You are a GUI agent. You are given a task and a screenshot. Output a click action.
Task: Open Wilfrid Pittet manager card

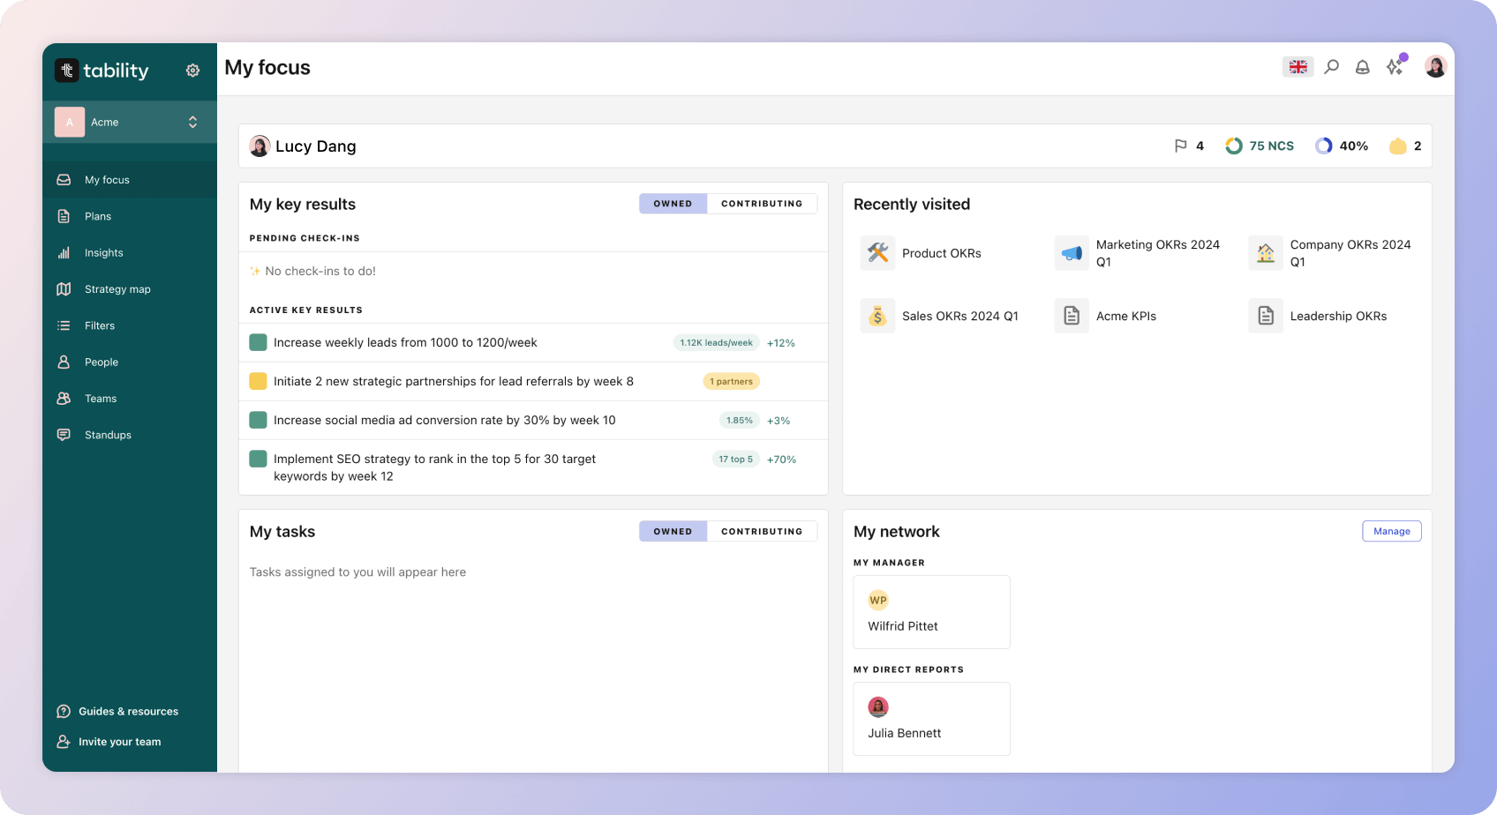pos(931,612)
